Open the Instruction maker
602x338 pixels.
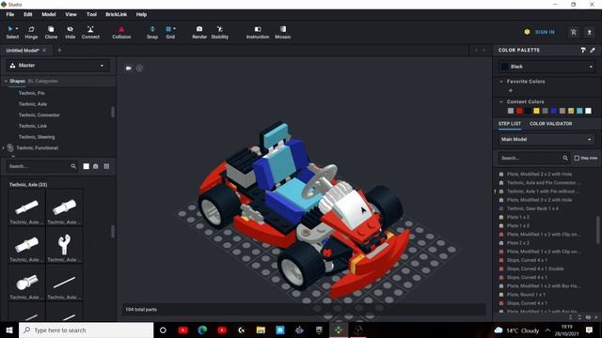click(258, 32)
